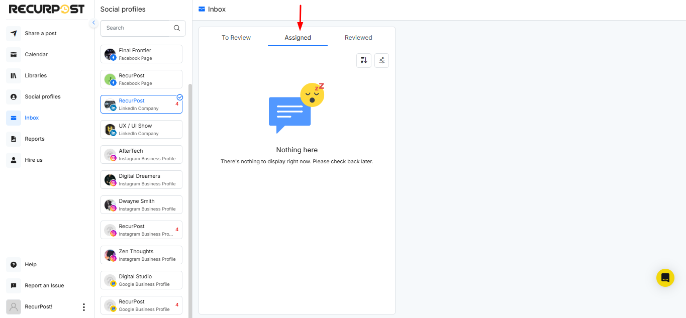Image resolution: width=686 pixels, height=318 pixels.
Task: Select RecurPost Google Business Profile
Action: [x=141, y=305]
